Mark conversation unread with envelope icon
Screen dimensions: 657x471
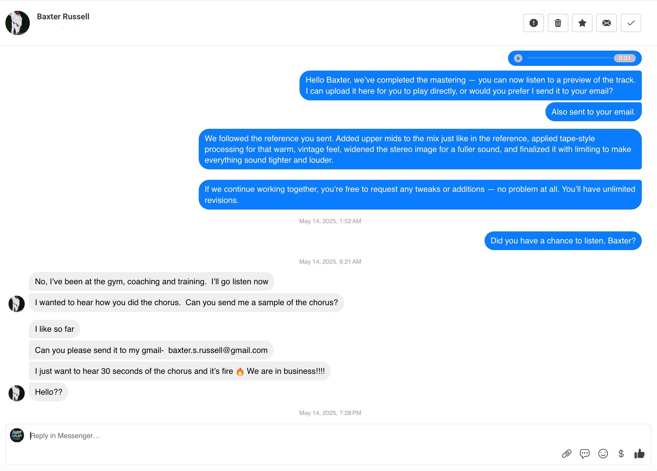tap(606, 23)
